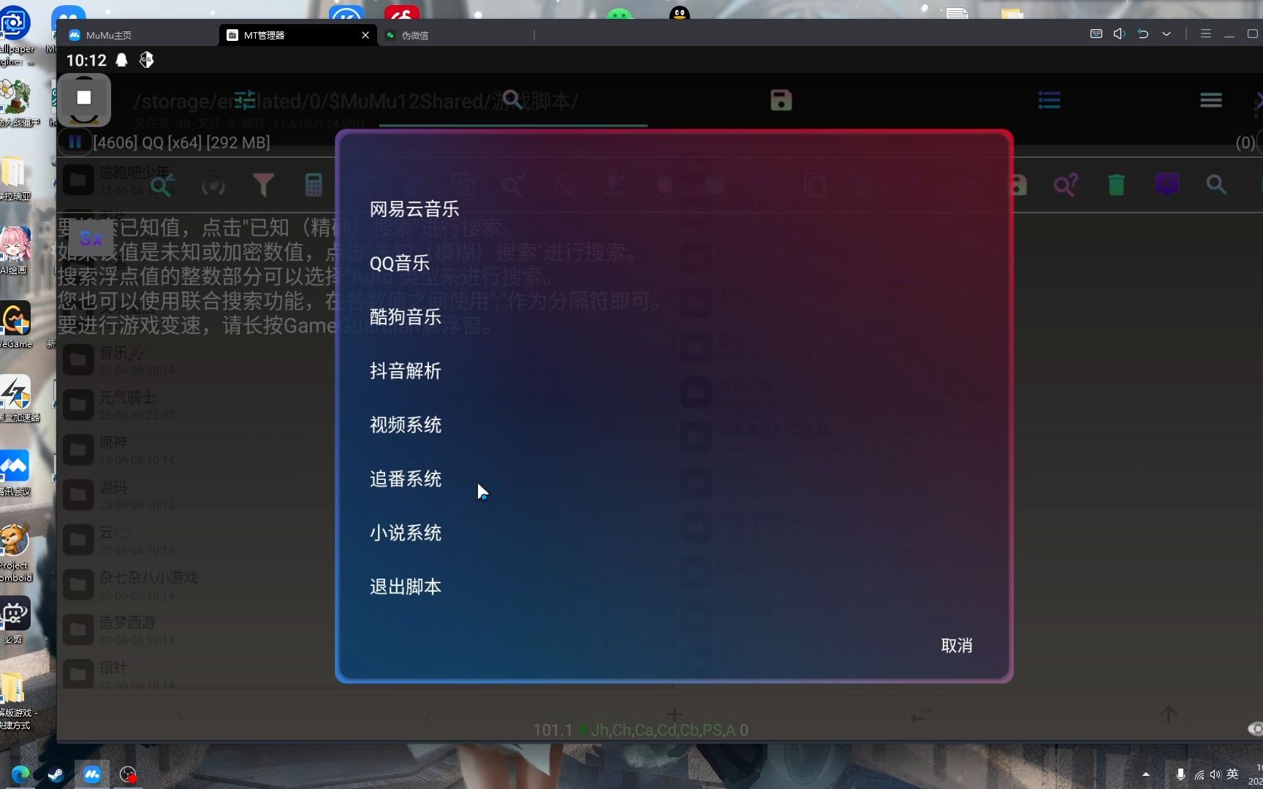This screenshot has height=789, width=1263.
Task: Click the Sx floating icon
Action: point(91,238)
